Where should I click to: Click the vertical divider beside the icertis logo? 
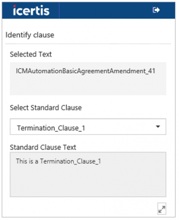point(59,10)
